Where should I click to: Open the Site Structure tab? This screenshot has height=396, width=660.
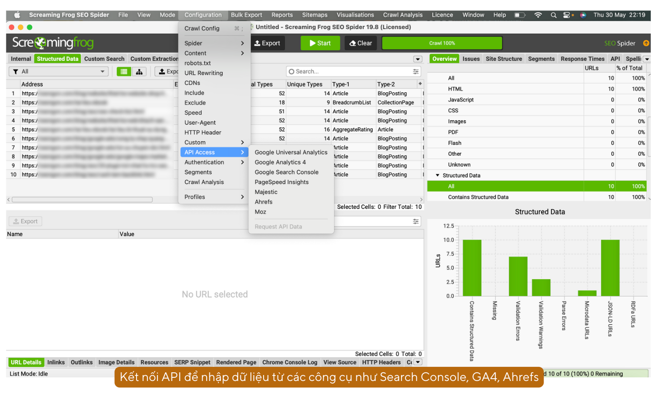pos(504,59)
